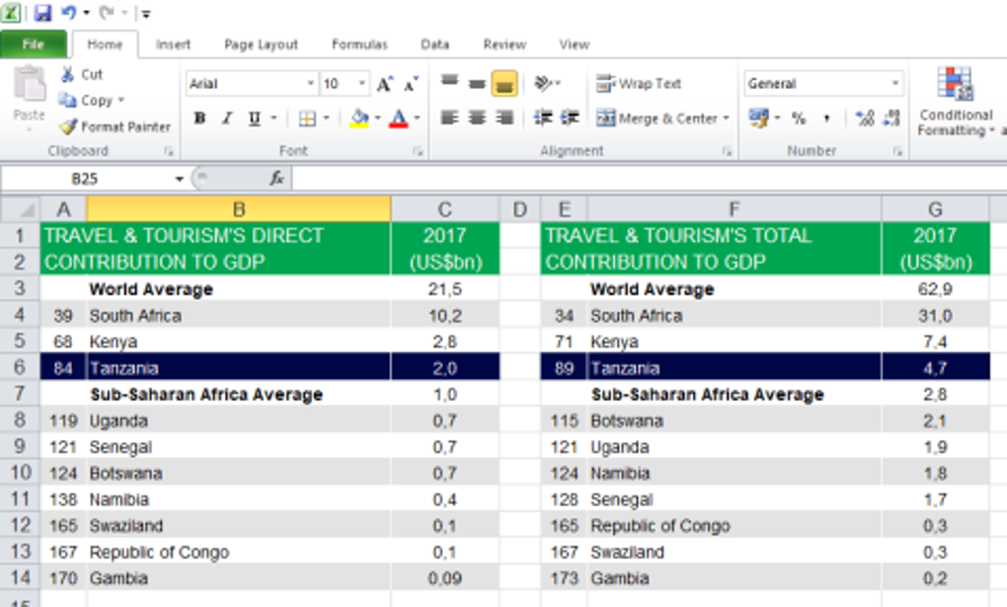Click the Save icon in quick access toolbar
1007x607 pixels.
[x=42, y=13]
